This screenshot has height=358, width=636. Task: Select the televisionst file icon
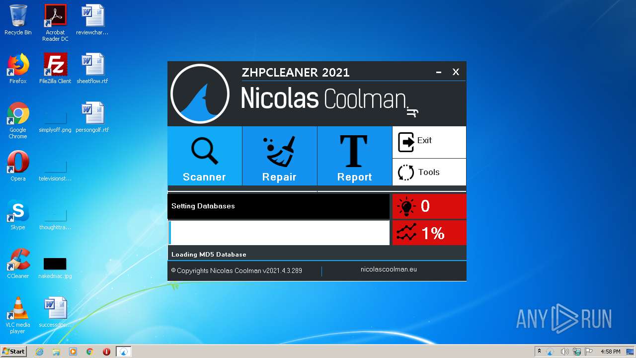point(55,170)
